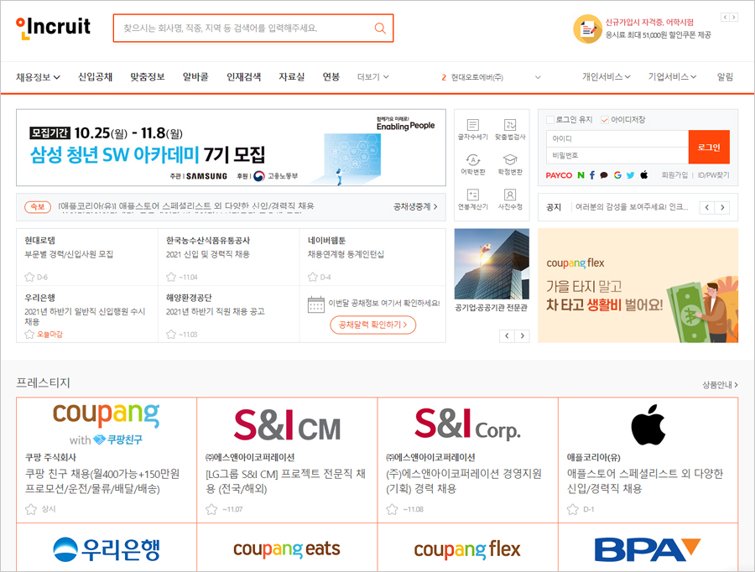The height and width of the screenshot is (572, 755).
Task: Expand the 더보기 menu
Action: [373, 77]
